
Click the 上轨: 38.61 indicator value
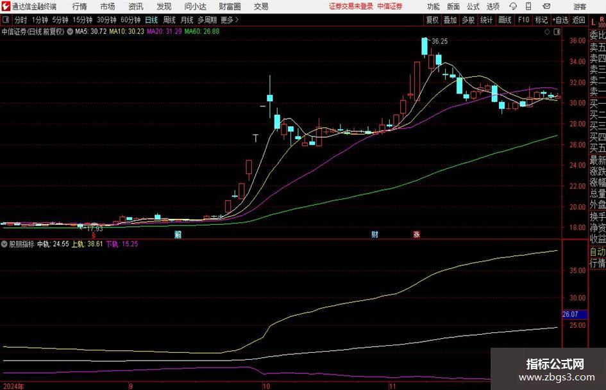pos(87,244)
